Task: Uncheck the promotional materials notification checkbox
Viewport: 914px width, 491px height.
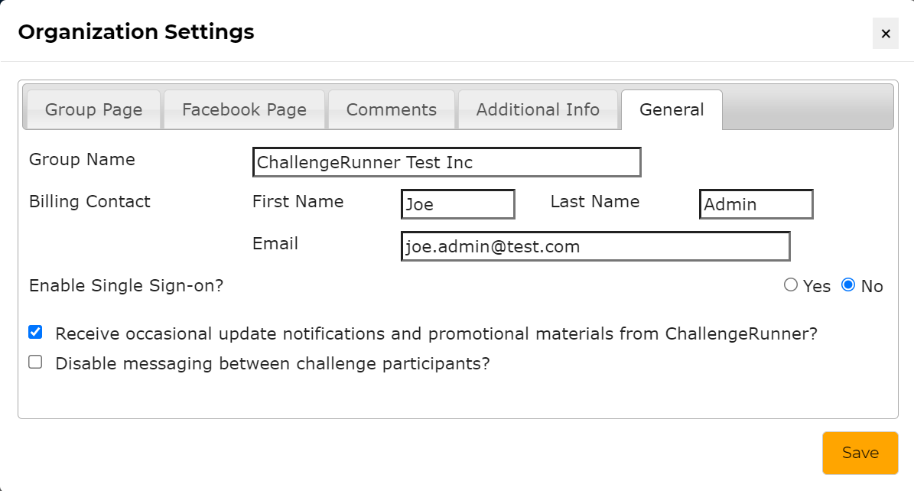Action: [x=34, y=331]
